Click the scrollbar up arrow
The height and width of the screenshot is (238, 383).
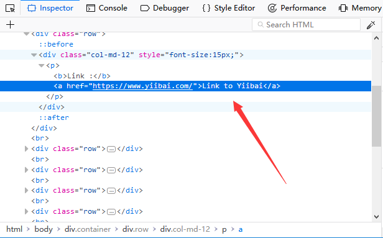[376, 38]
